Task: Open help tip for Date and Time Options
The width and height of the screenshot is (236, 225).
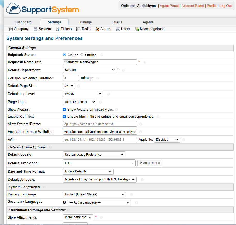Action: click(50, 147)
